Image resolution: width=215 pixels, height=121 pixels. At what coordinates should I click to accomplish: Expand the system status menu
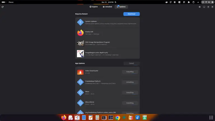[x=207, y=2]
